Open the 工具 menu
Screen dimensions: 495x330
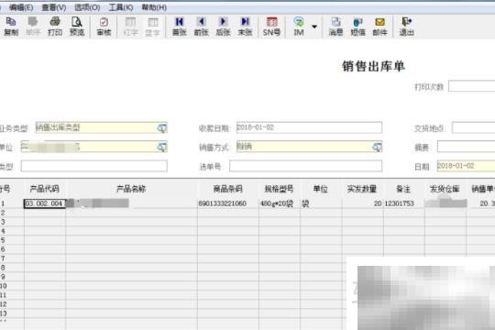pyautogui.click(x=121, y=7)
